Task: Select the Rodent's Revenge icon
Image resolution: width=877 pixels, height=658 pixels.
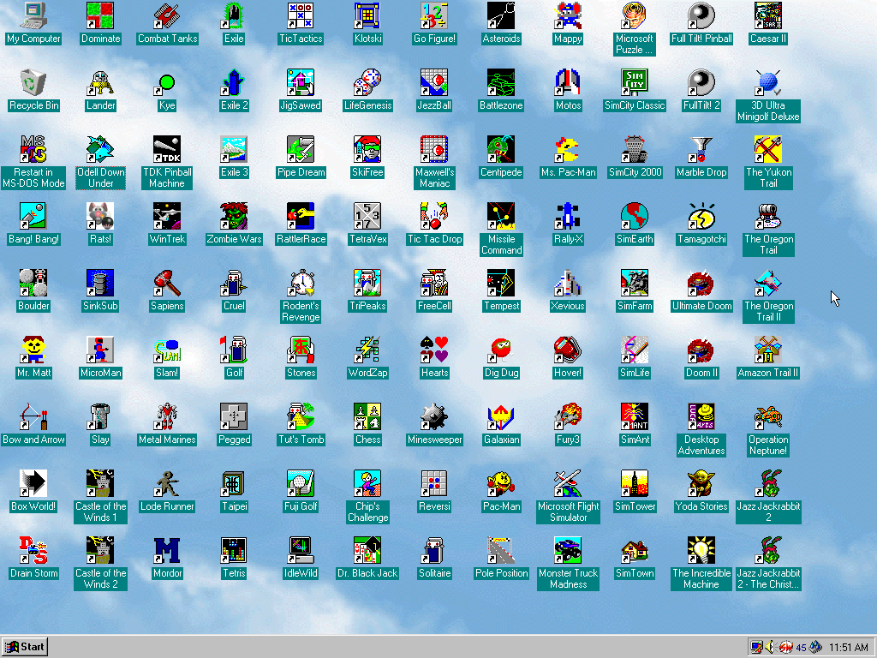Action: pyautogui.click(x=301, y=283)
